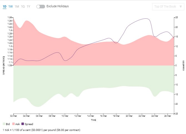This screenshot has height=134, width=186.
Task: Click the Exclude Holidays label text
Action: pos(58,6)
